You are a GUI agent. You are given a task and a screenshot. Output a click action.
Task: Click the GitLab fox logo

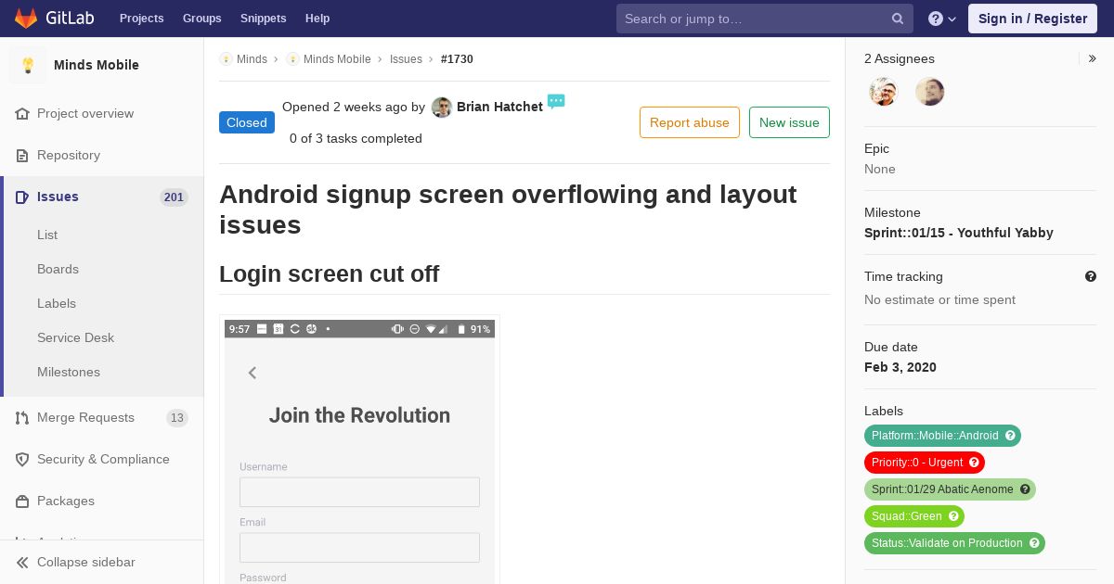26,19
